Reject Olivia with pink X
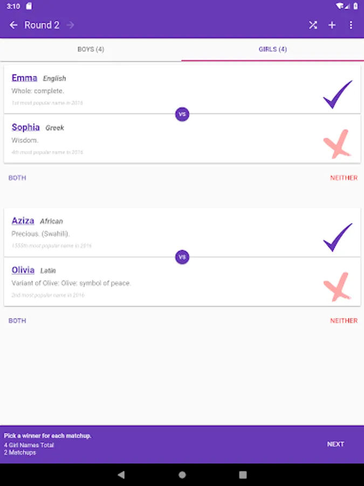The width and height of the screenshot is (364, 486). click(337, 287)
